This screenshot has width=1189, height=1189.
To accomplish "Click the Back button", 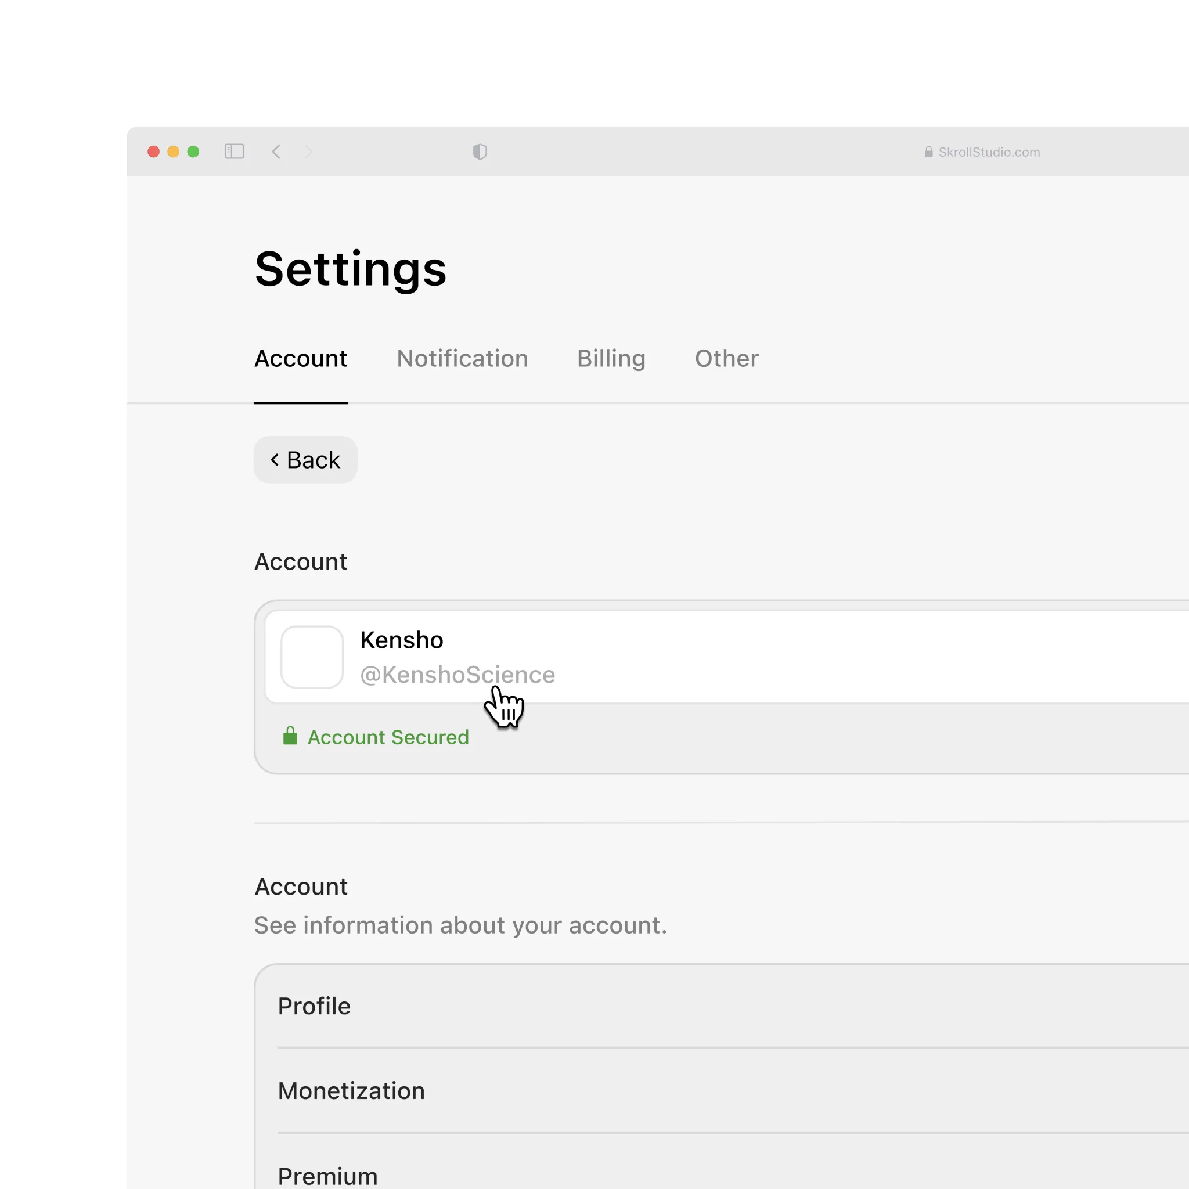I will 305,460.
